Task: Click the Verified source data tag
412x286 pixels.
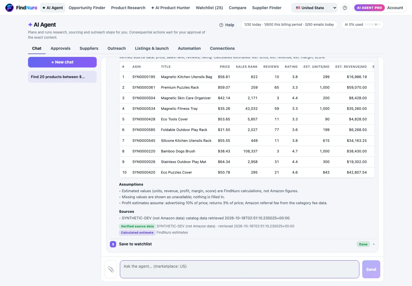Action: click(137, 226)
